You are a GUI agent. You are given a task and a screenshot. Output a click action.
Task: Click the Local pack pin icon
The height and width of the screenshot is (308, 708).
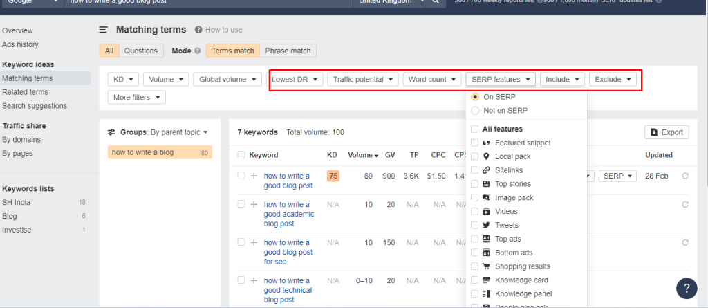click(x=486, y=156)
